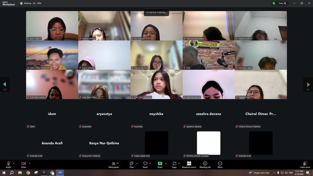Expand the caret beside Apps
Viewport: 313px width, 176px height.
point(179,163)
